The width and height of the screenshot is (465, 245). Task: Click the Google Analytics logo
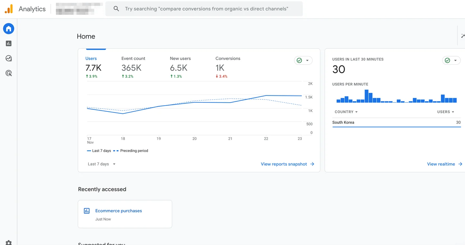point(9,9)
